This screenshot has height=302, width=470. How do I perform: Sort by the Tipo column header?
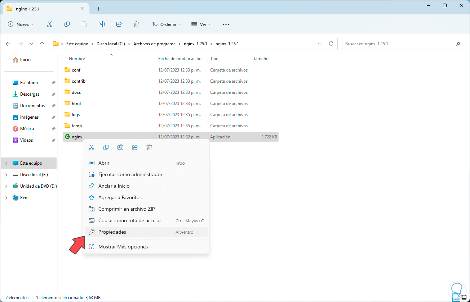(214, 59)
